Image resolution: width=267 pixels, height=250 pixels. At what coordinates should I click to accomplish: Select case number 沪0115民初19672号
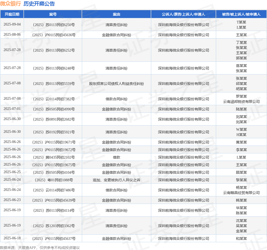(x=54, y=150)
